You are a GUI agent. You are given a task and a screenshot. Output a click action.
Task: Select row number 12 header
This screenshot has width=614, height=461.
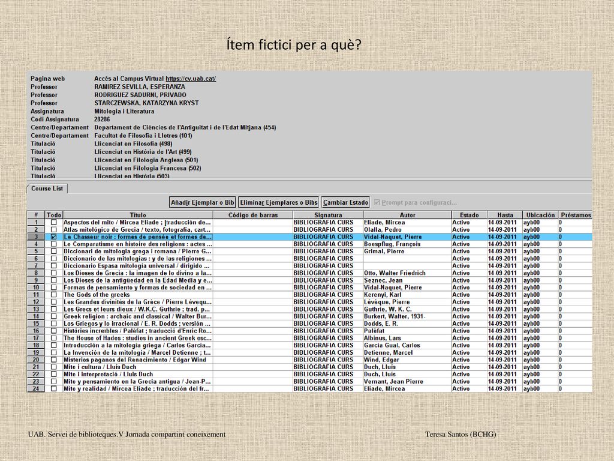pyautogui.click(x=36, y=302)
